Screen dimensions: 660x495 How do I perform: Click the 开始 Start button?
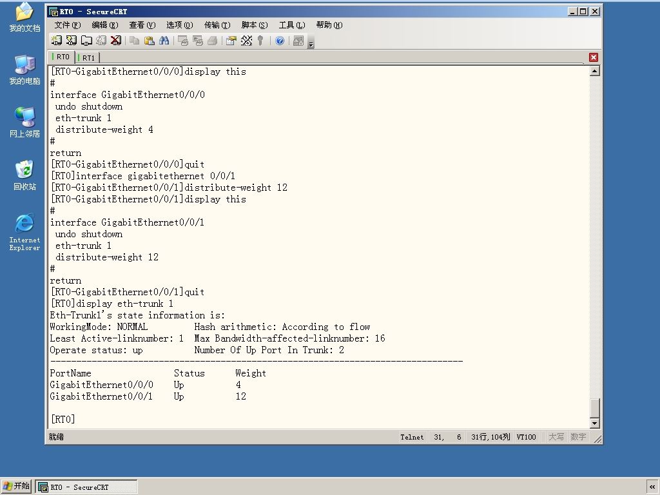point(16,487)
